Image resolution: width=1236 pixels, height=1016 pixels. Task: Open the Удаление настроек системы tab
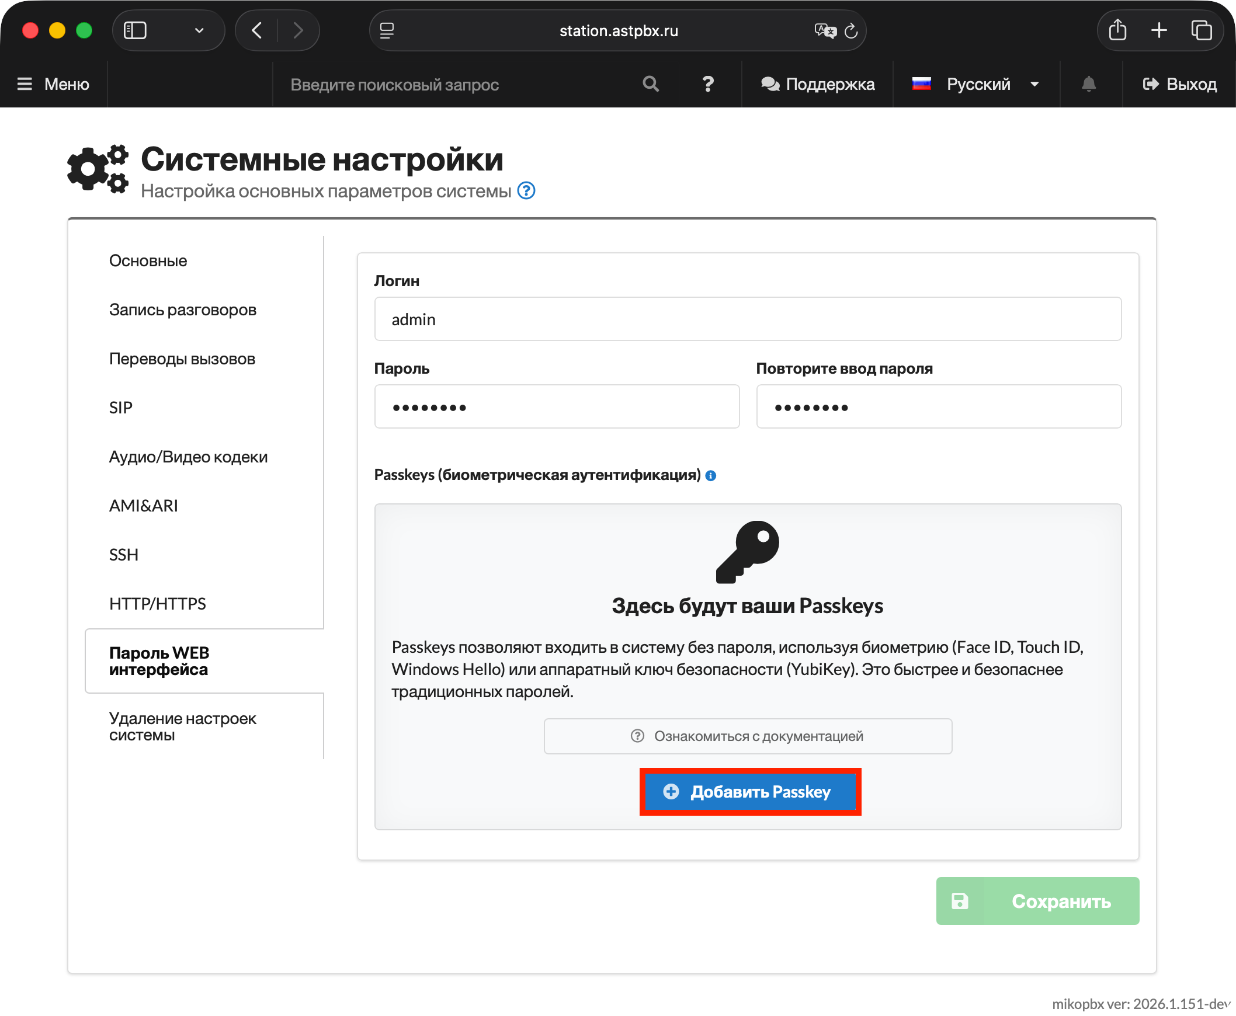(182, 726)
